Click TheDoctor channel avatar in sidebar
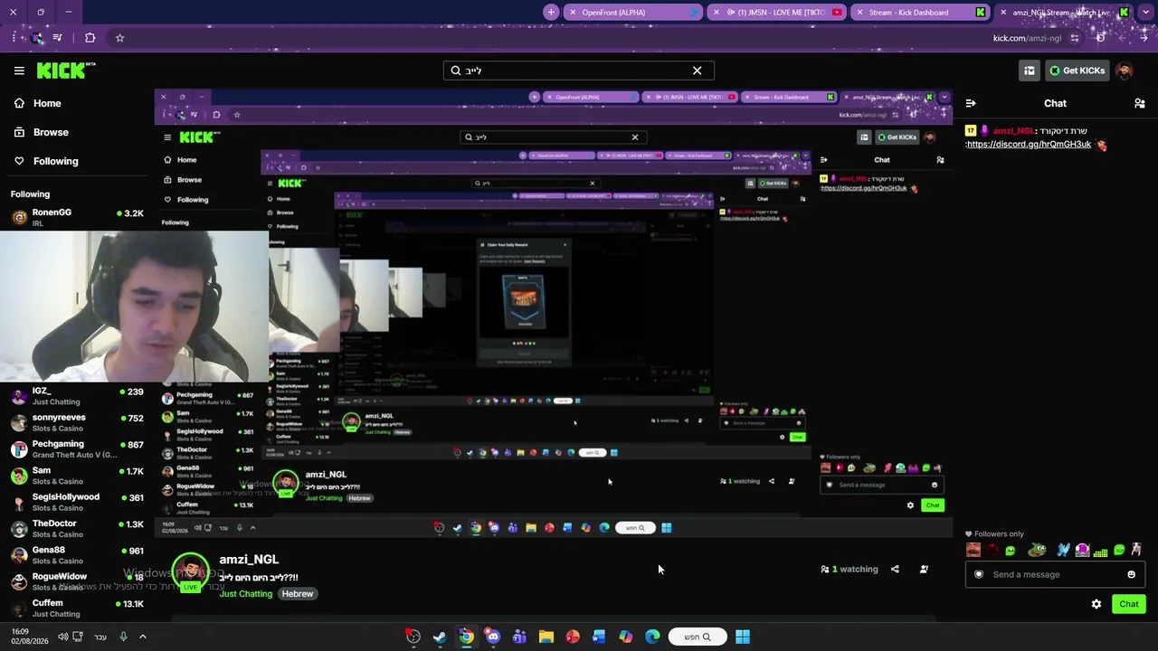 [x=19, y=529]
